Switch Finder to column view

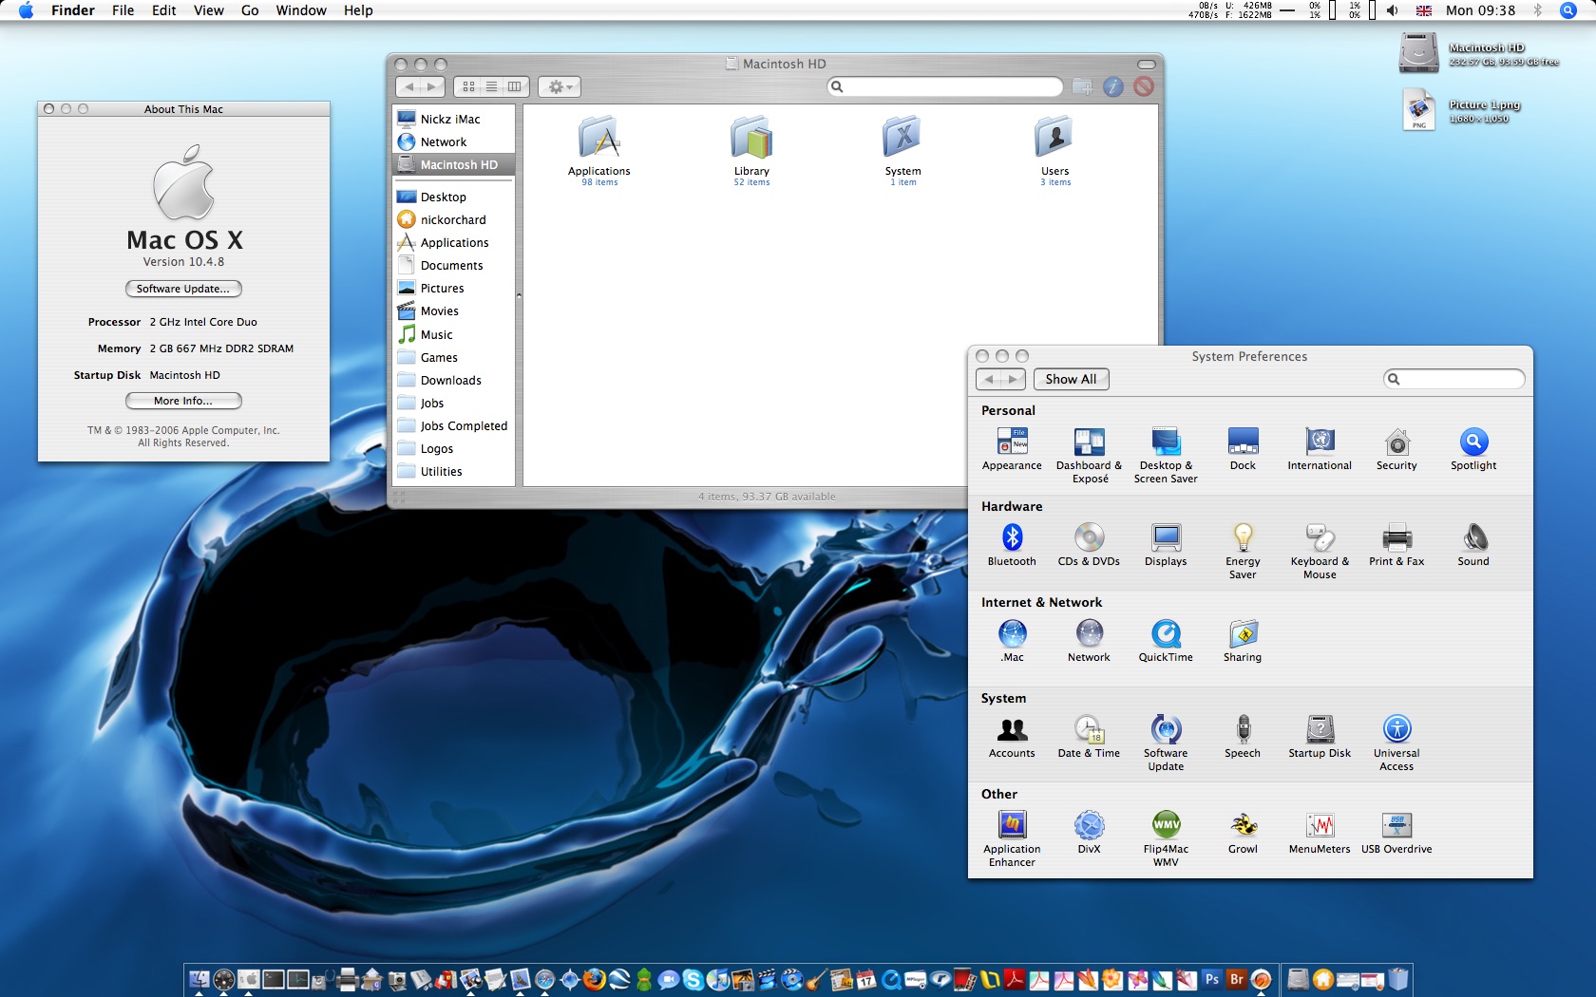point(514,87)
